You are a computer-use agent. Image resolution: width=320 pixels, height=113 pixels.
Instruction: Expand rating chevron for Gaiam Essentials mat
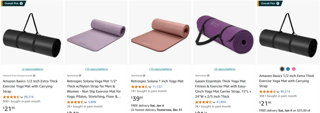click(214, 102)
